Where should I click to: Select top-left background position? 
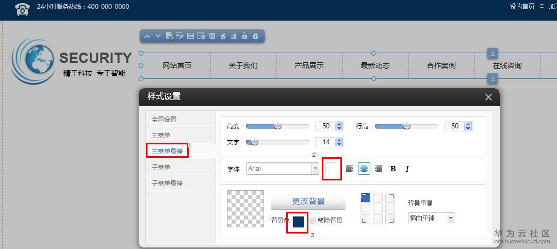[x=365, y=198]
